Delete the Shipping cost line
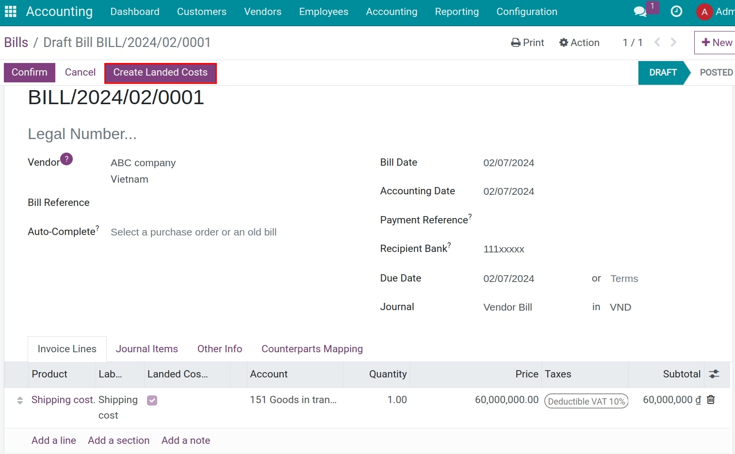The image size is (735, 454). click(x=711, y=400)
